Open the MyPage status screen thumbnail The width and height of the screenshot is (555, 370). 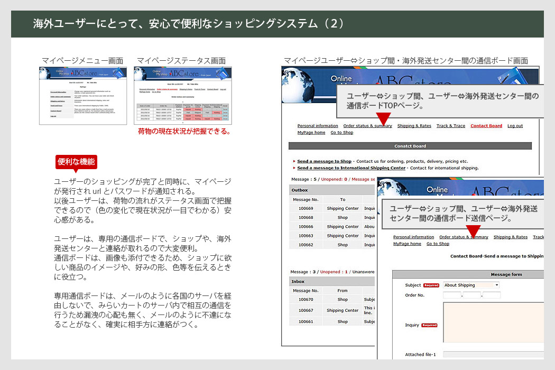(183, 96)
